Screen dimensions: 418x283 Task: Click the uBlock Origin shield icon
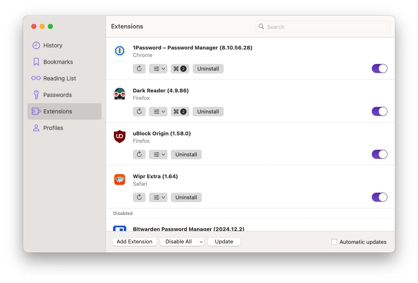pyautogui.click(x=120, y=137)
